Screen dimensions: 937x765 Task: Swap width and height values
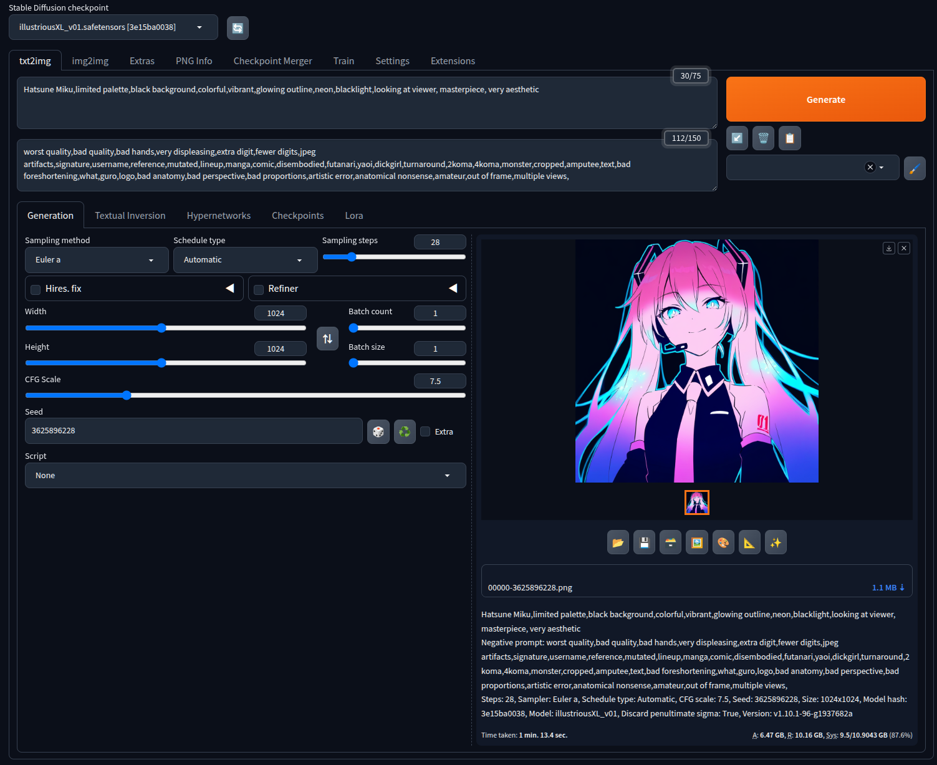tap(327, 339)
